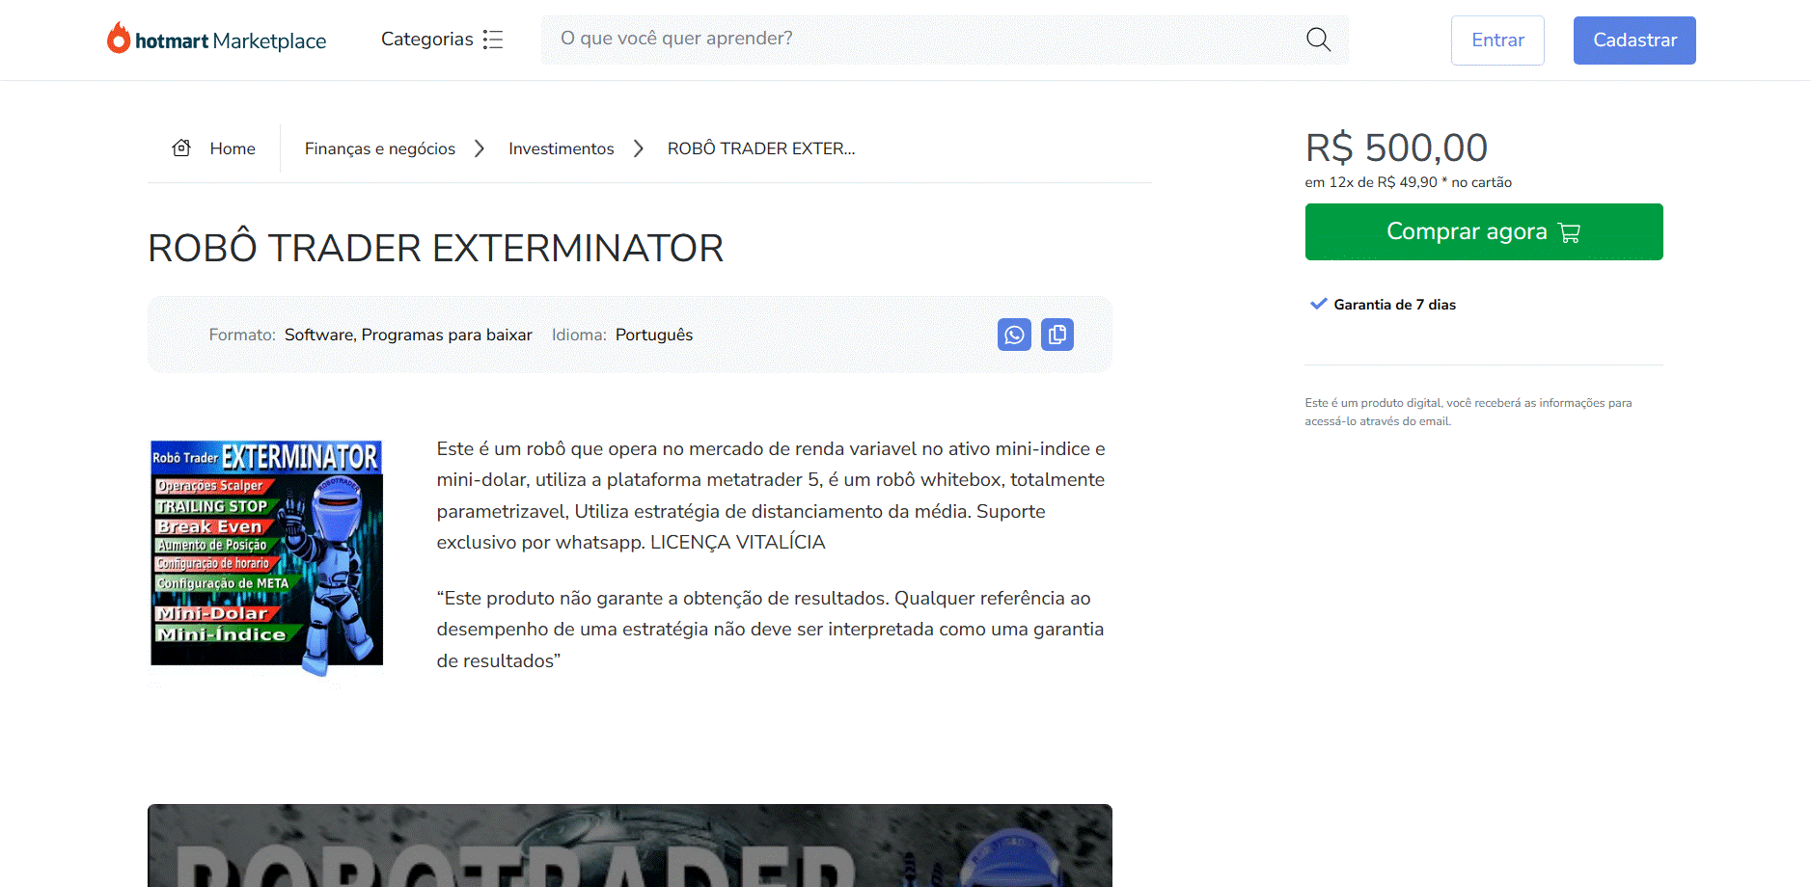Image resolution: width=1811 pixels, height=887 pixels.
Task: Open Investimentos breadcrumb
Action: (x=562, y=148)
